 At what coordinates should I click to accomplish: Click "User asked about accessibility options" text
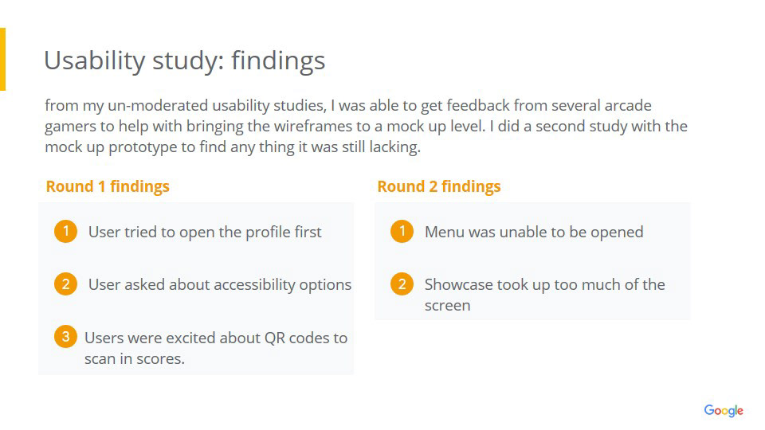[219, 284]
